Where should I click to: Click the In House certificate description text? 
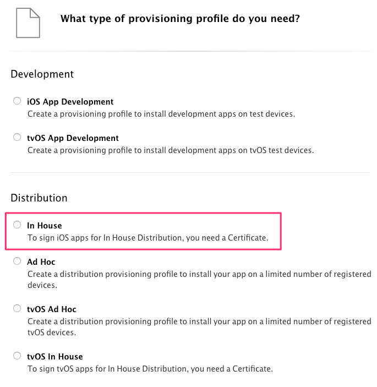pyautogui.click(x=148, y=238)
